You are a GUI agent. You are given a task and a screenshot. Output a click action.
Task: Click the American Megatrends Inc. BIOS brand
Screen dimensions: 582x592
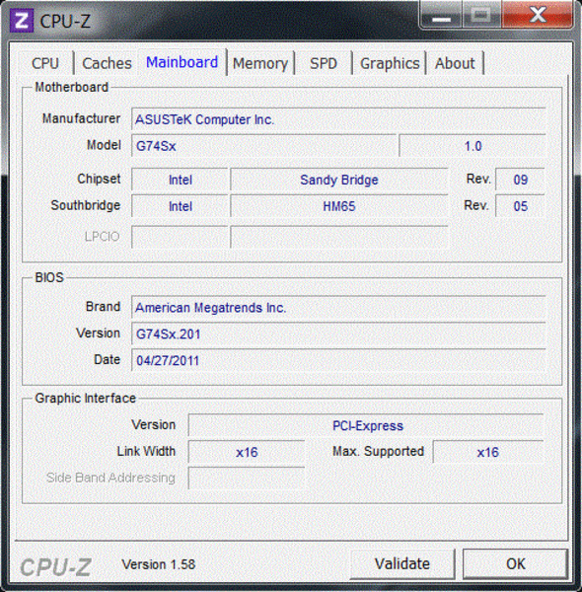[x=338, y=307]
